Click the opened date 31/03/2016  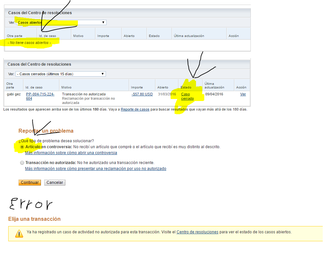[x=167, y=94]
